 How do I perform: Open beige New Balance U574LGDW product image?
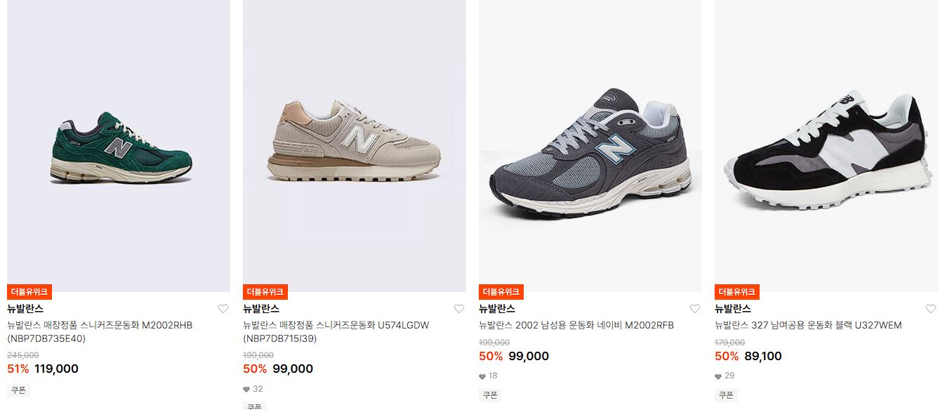coord(355,146)
